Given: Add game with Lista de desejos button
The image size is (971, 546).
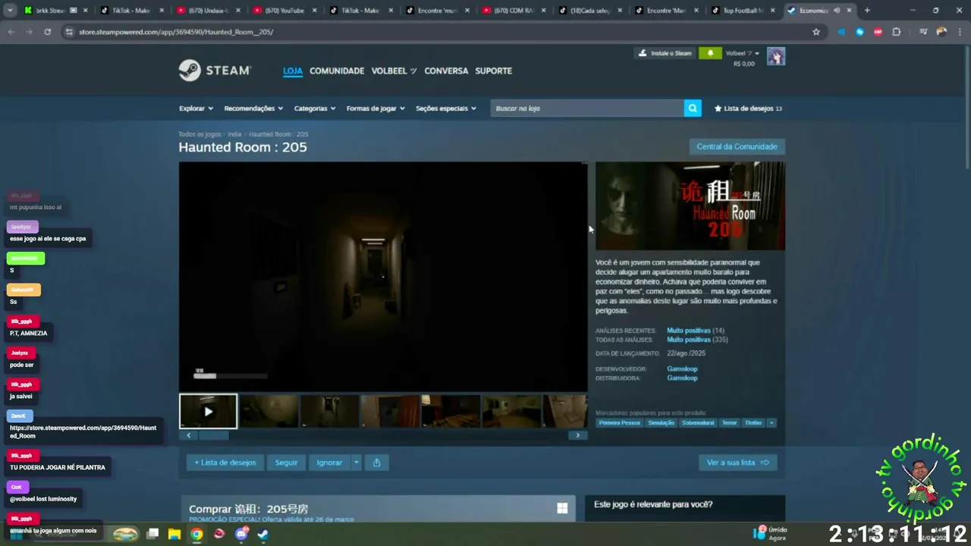Looking at the screenshot, I should [225, 463].
